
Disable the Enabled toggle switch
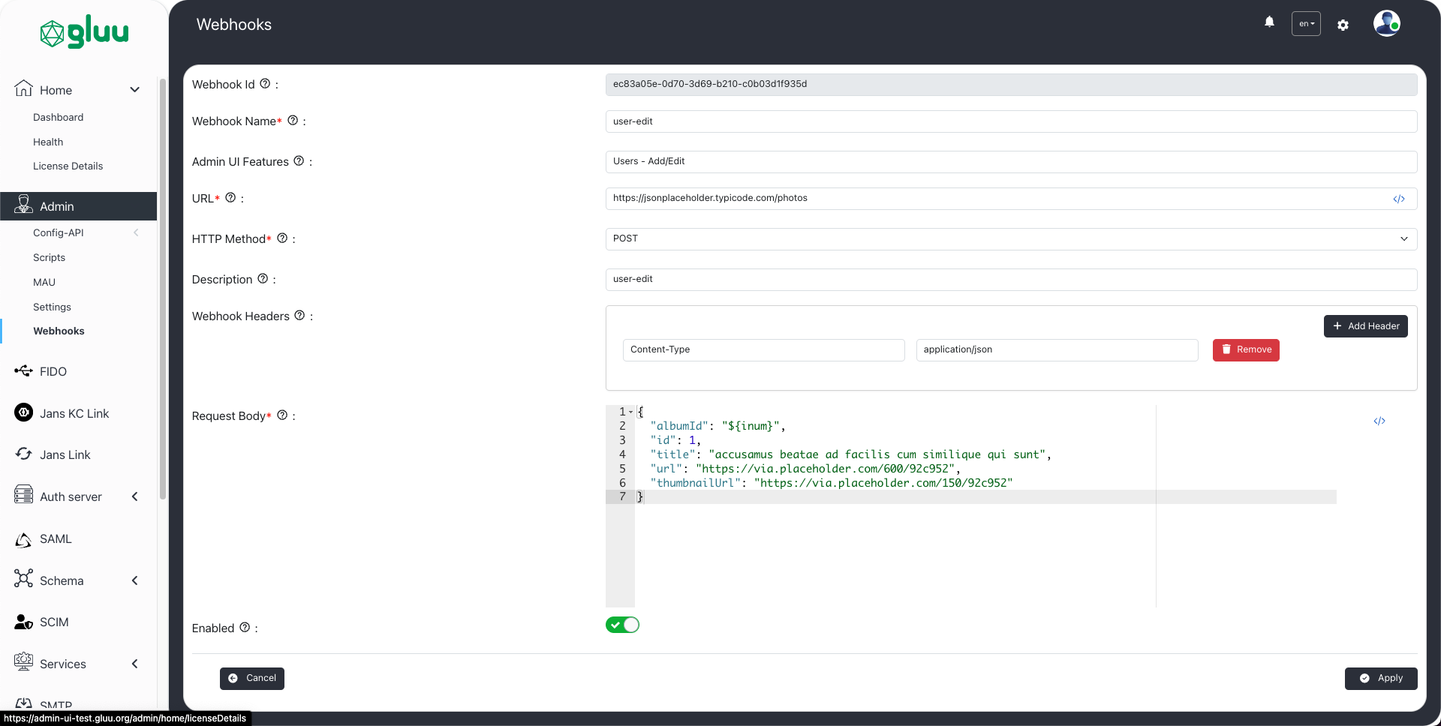point(622,625)
